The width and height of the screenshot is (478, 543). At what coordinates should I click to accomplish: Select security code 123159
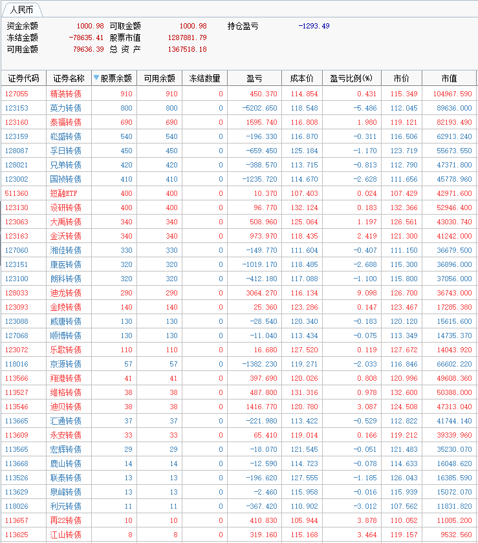tap(17, 136)
